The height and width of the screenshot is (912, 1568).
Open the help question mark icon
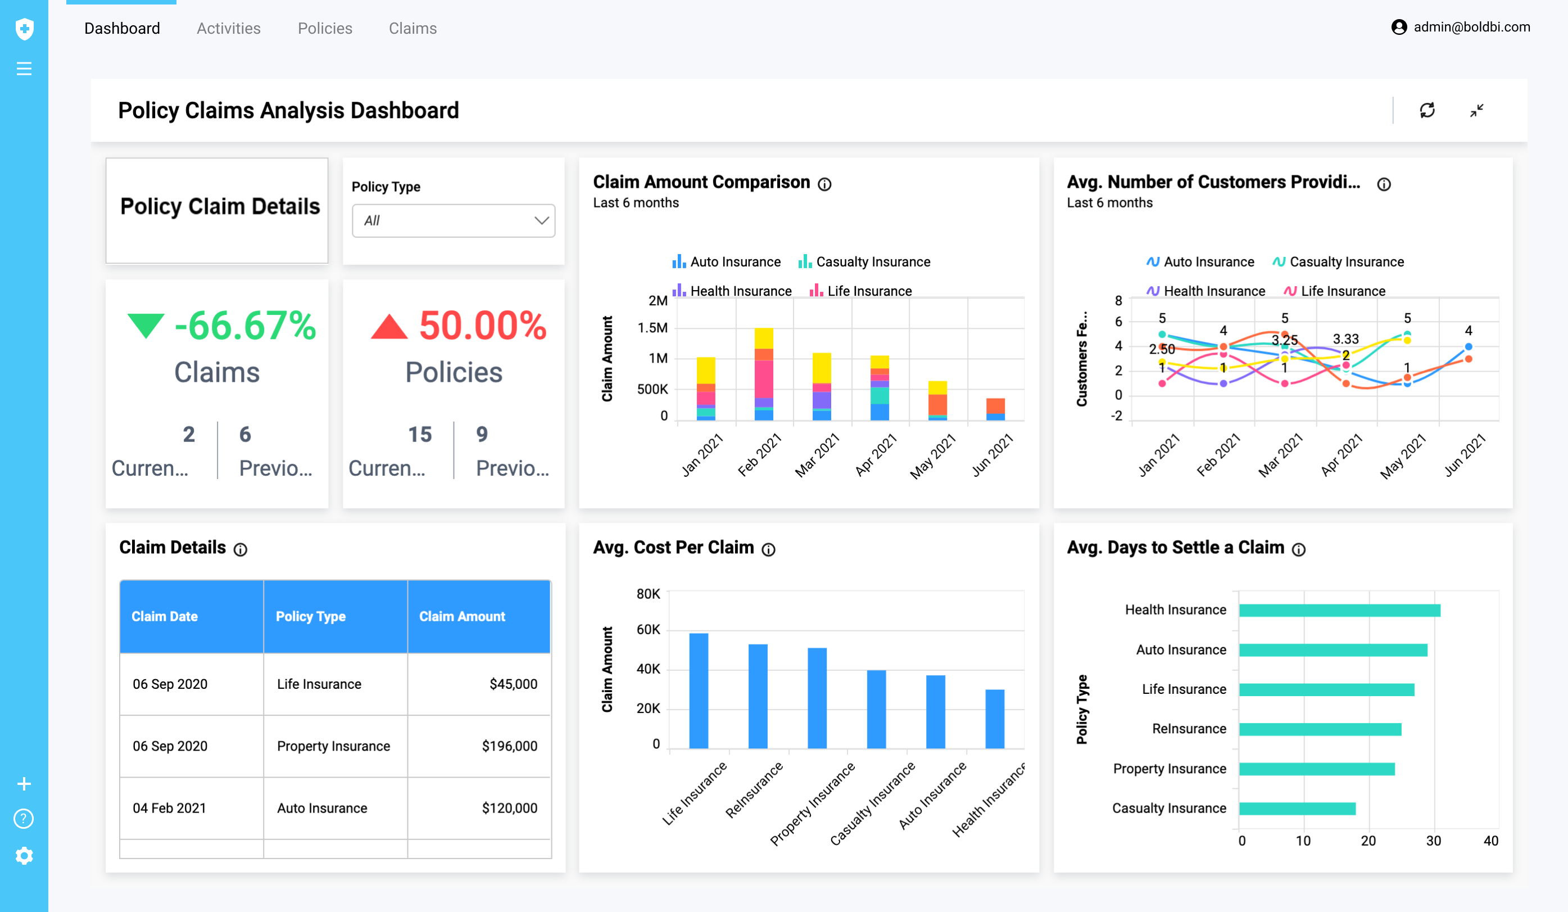point(24,819)
